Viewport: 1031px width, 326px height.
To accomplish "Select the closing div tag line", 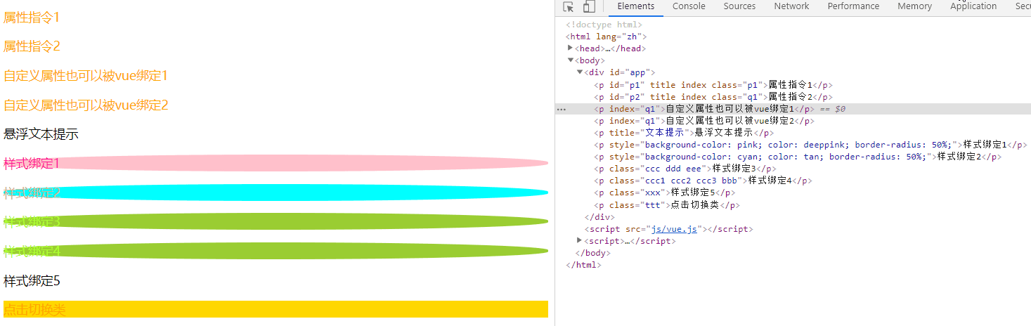I will pyautogui.click(x=599, y=217).
